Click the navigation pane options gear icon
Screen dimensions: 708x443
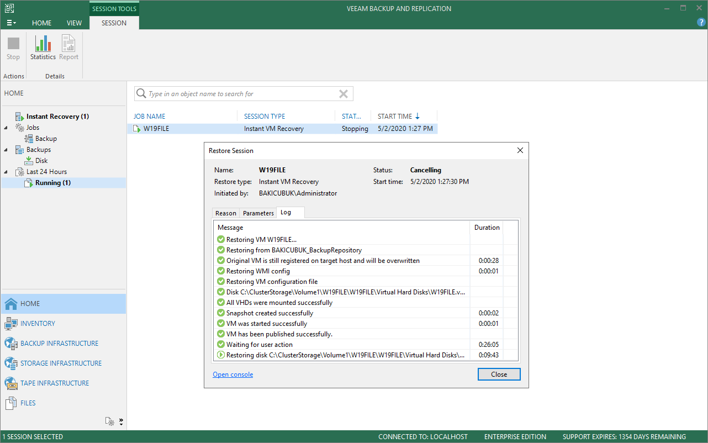point(110,422)
